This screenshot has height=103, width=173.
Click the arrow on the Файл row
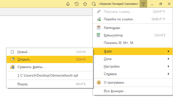[x=168, y=51]
